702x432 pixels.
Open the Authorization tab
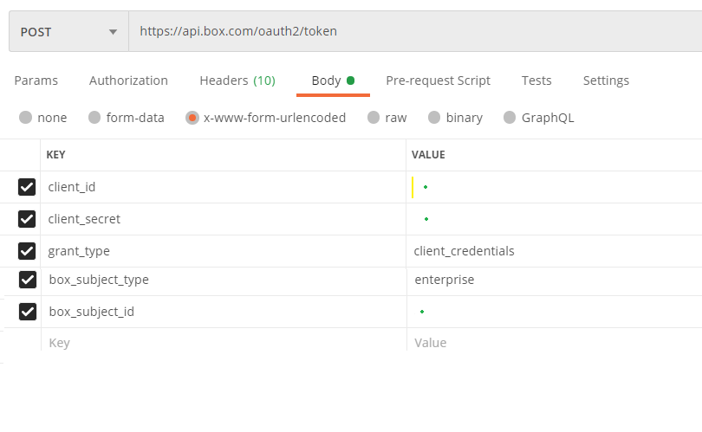pyautogui.click(x=128, y=81)
